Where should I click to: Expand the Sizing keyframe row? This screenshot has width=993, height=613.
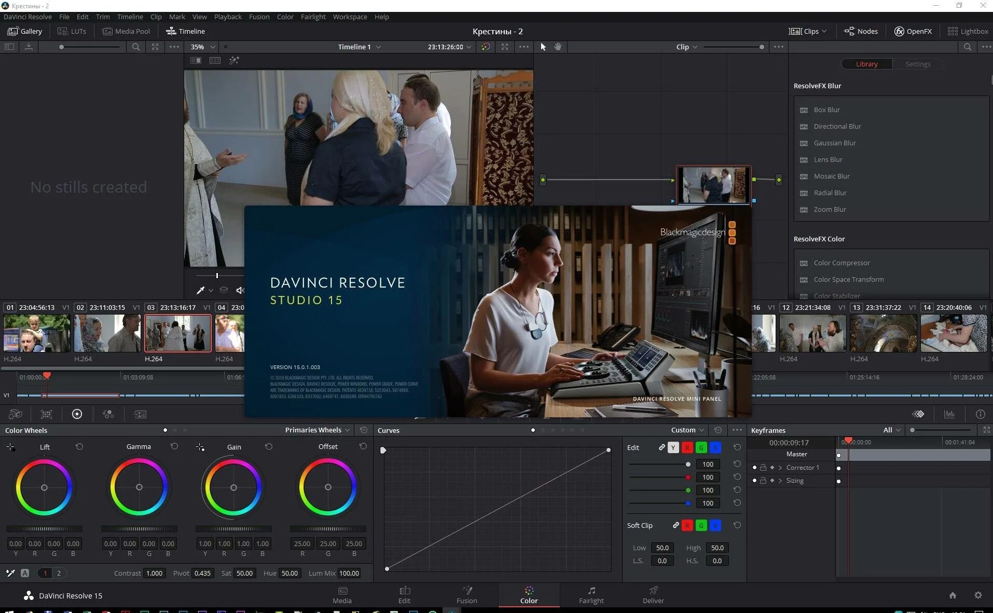(780, 481)
